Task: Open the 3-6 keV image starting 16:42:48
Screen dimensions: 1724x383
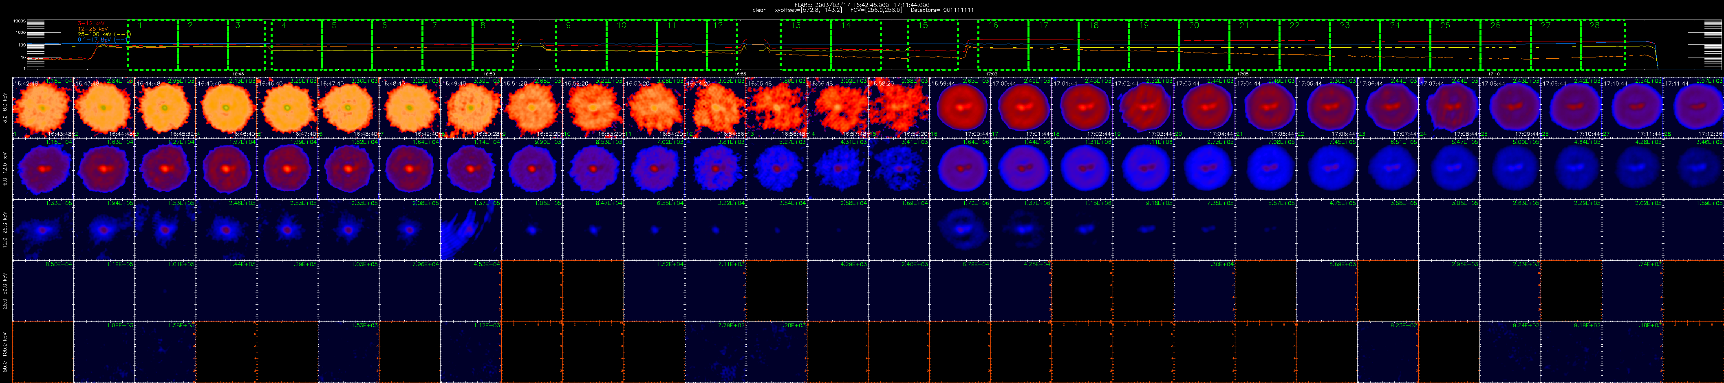Action: pyautogui.click(x=43, y=107)
